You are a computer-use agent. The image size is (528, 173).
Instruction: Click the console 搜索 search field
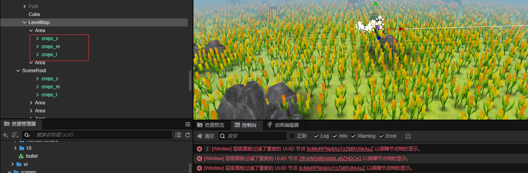(252, 136)
